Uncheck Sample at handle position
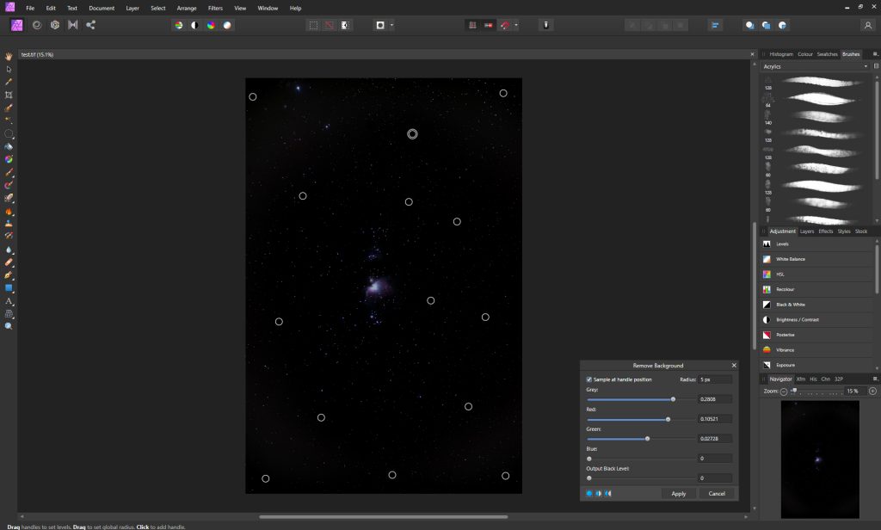Viewport: 881px width, 530px height. tap(589, 379)
